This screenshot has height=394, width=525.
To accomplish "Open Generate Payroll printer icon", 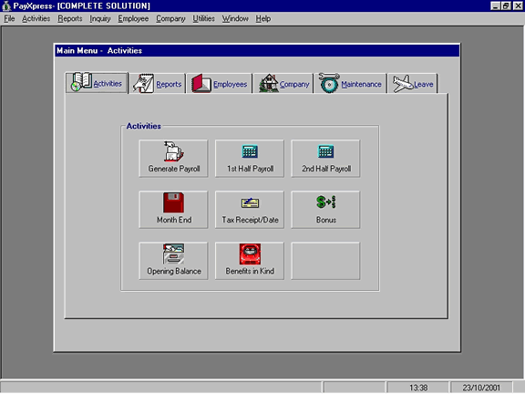I will pyautogui.click(x=173, y=151).
